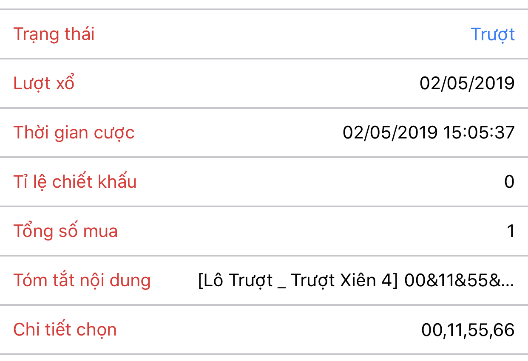Click the blue Trượt status link
The image size is (528, 361).
(493, 34)
